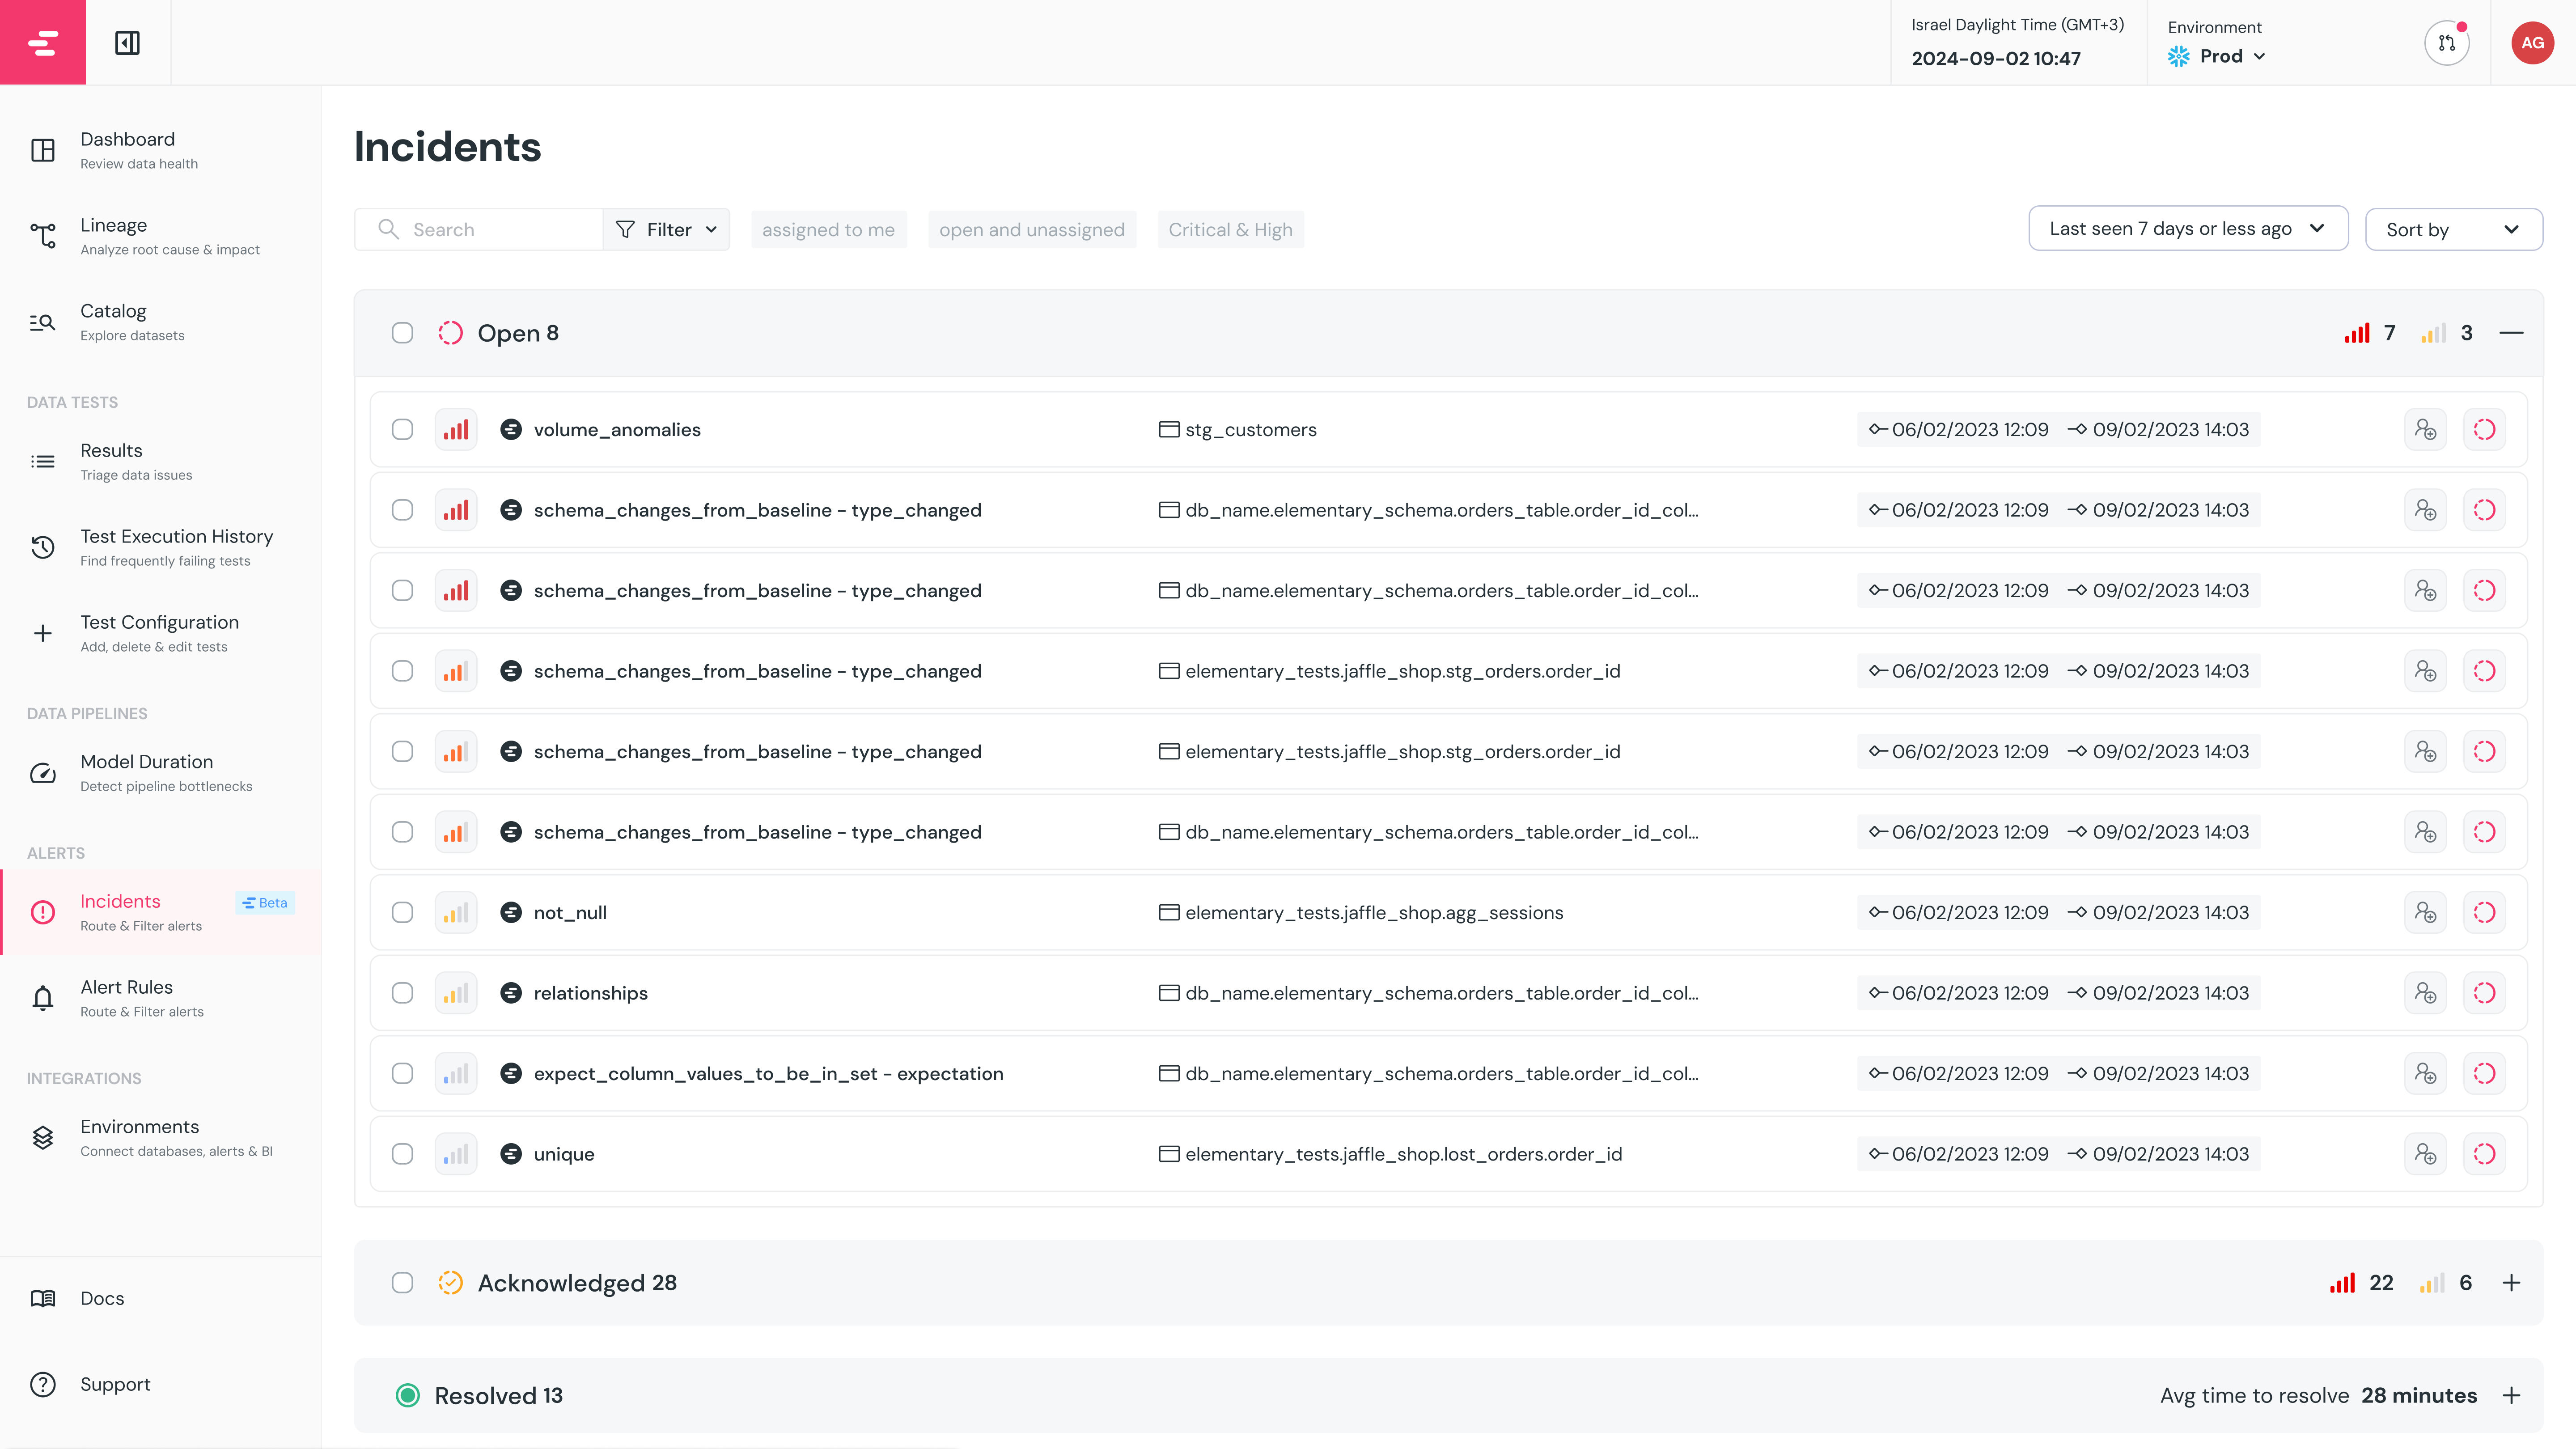This screenshot has height=1449, width=2576.
Task: Click the Acknowledged status check icon
Action: (x=451, y=1283)
